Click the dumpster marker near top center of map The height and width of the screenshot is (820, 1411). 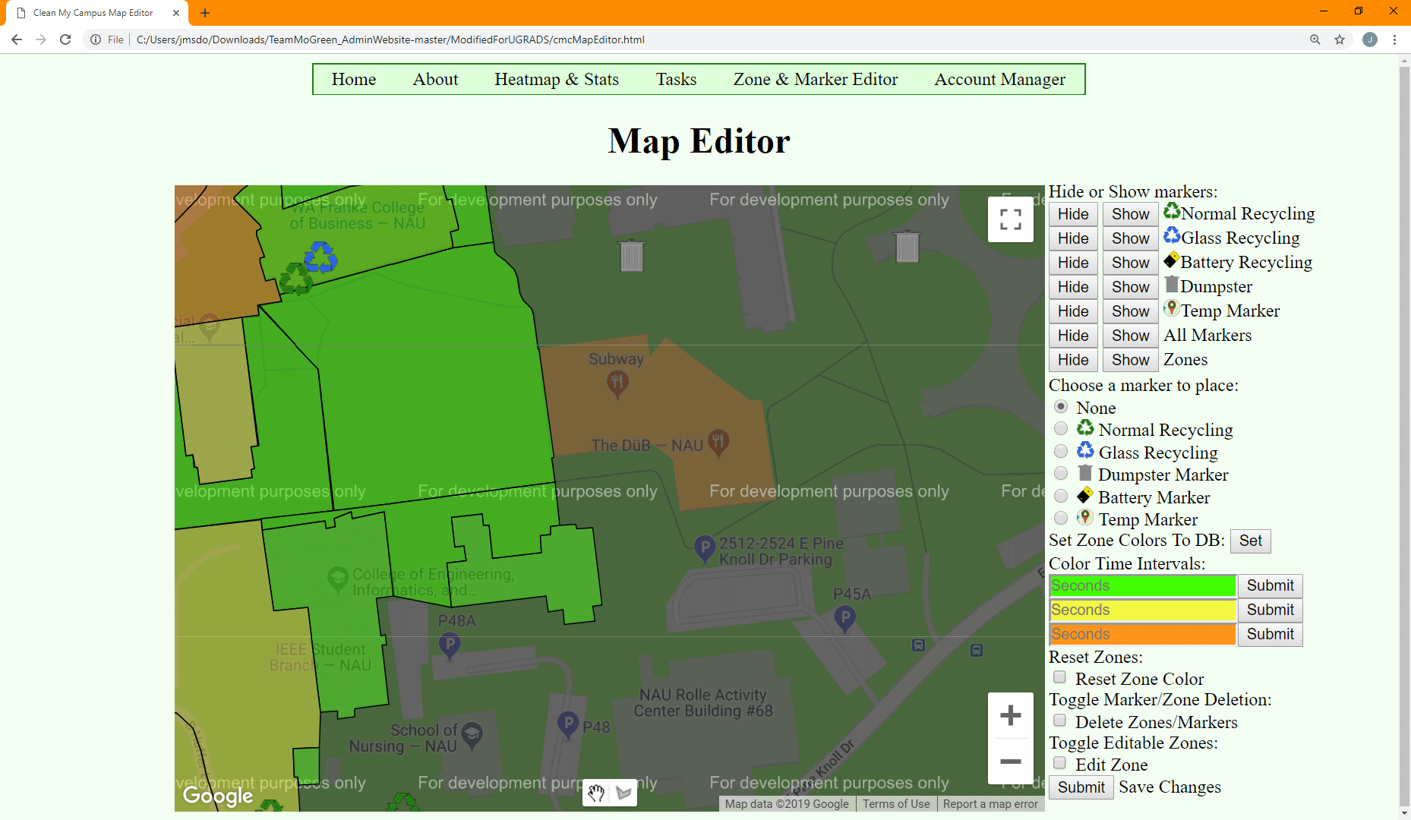(631, 256)
